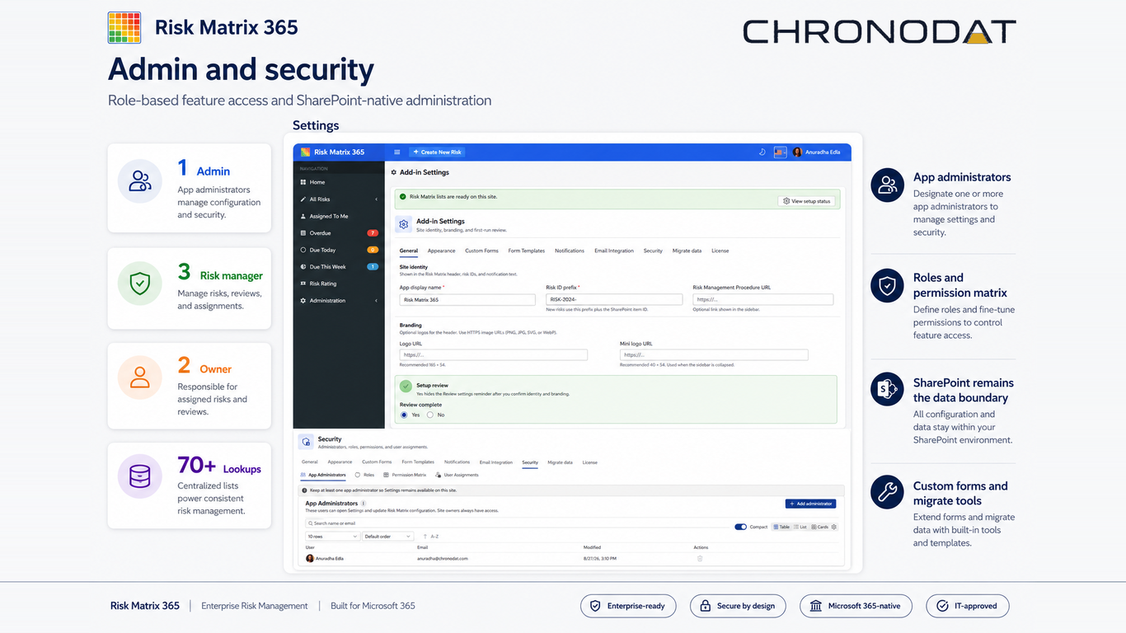Toggle the Compact switch
Screen dimensions: 1126x633
[x=740, y=527]
